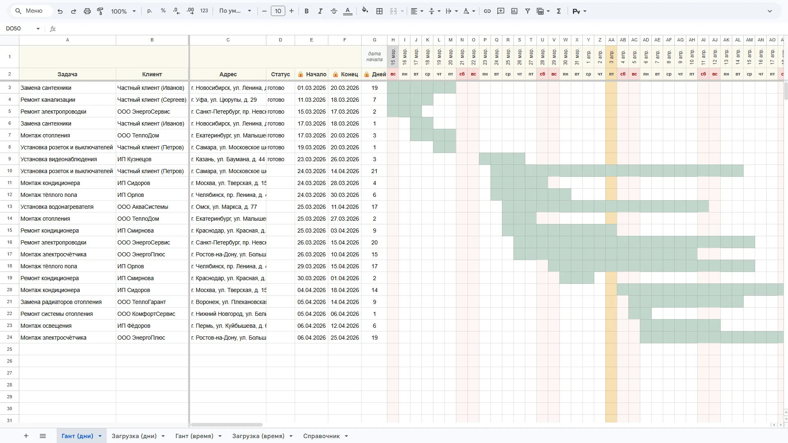
Task: Switch to the Загрузка (время) sheet tab
Action: (x=258, y=436)
